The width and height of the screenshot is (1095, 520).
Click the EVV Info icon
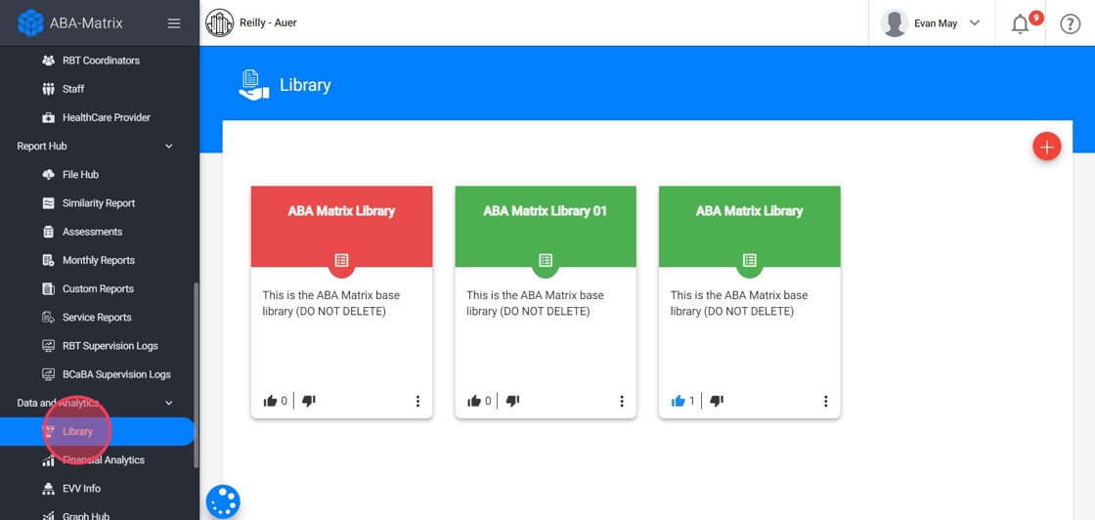pos(48,489)
